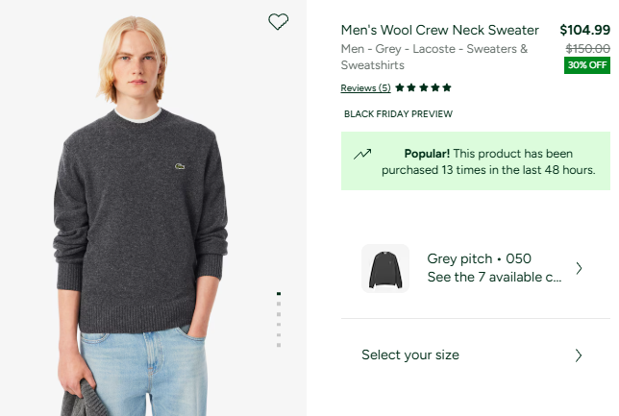Image resolution: width=619 pixels, height=416 pixels.
Task: Click the crocodile logo on the sweater
Action: coord(180,166)
